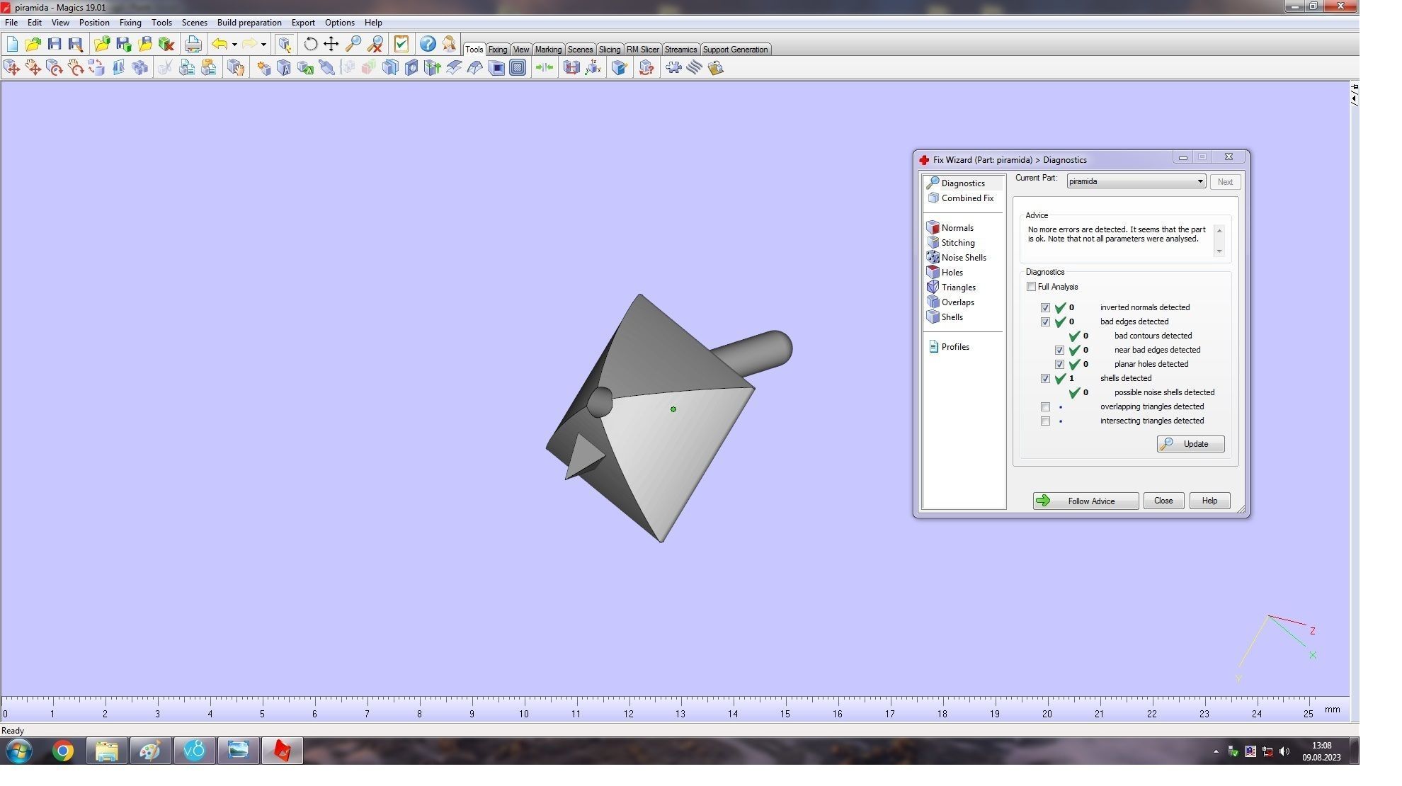Toggle overlapping triangles detected checkbox

(x=1045, y=407)
